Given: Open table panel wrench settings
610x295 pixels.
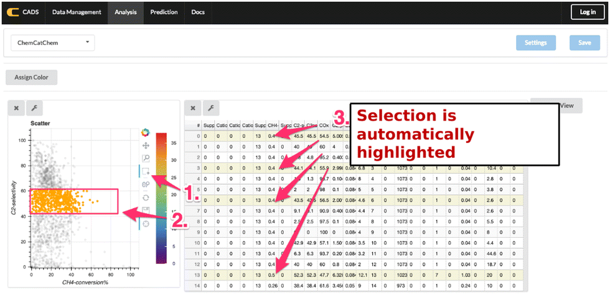Looking at the screenshot, I should tap(212, 107).
